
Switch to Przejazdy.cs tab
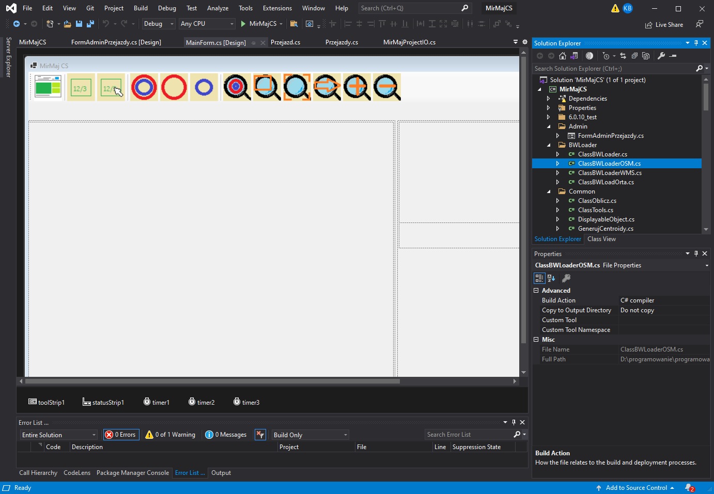pyautogui.click(x=342, y=42)
